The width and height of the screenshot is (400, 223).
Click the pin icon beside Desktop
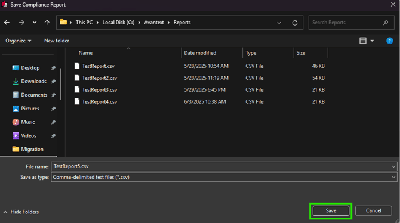(x=53, y=68)
